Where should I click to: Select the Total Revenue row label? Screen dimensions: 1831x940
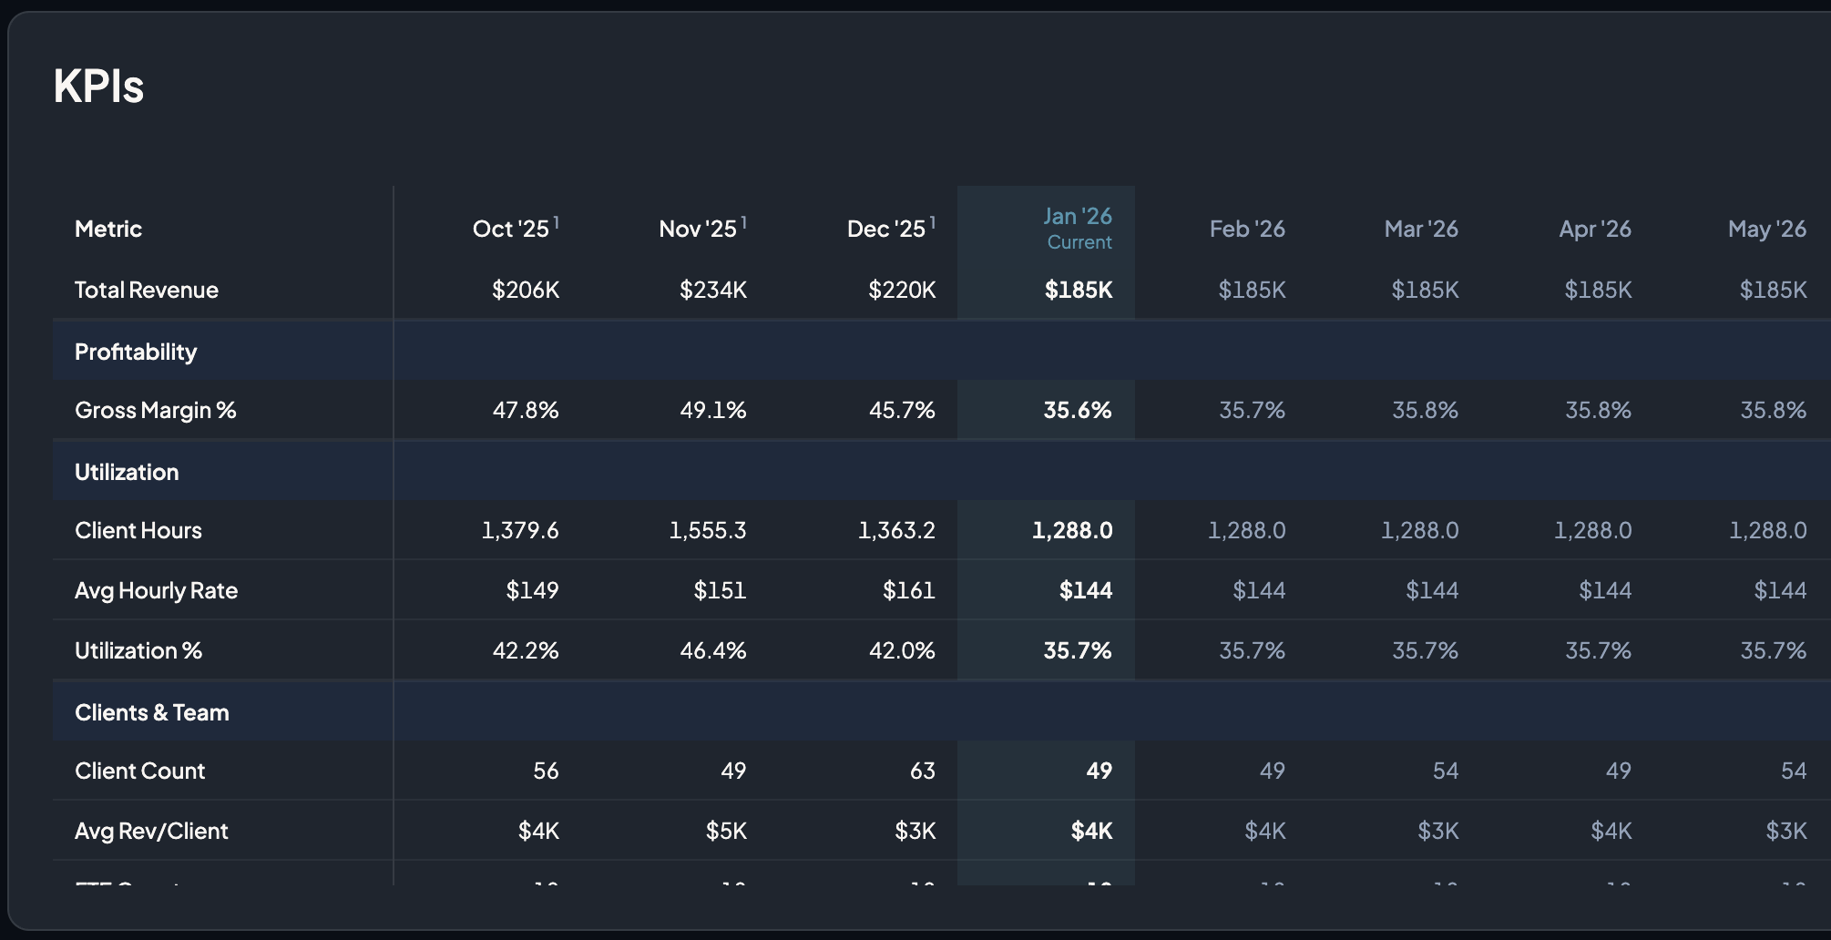coord(147,290)
